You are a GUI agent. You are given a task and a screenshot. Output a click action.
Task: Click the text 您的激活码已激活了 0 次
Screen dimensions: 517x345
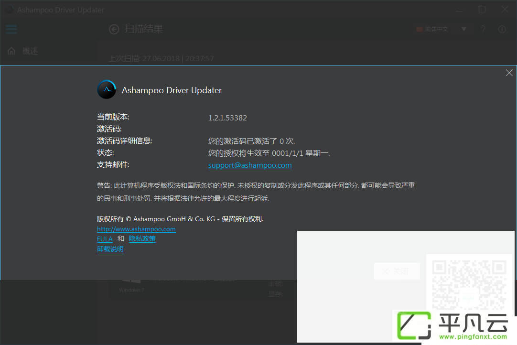[x=252, y=141]
